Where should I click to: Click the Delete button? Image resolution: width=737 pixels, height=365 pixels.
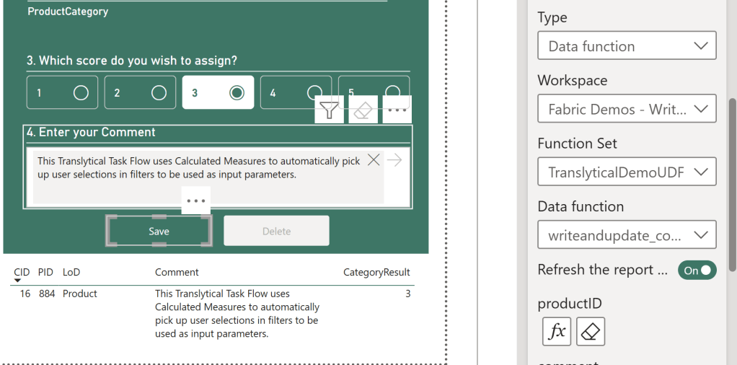pos(276,231)
